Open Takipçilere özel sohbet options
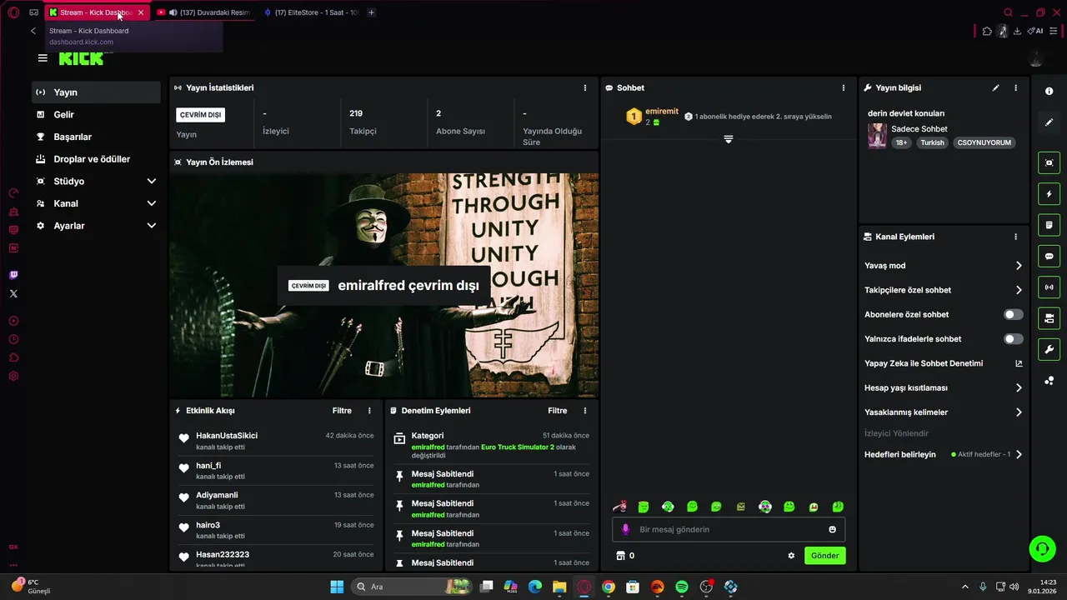Screen dimensions: 1067x600 point(944,290)
